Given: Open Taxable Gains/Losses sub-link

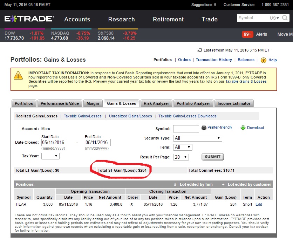Looking at the screenshot, I should tap(83, 116).
